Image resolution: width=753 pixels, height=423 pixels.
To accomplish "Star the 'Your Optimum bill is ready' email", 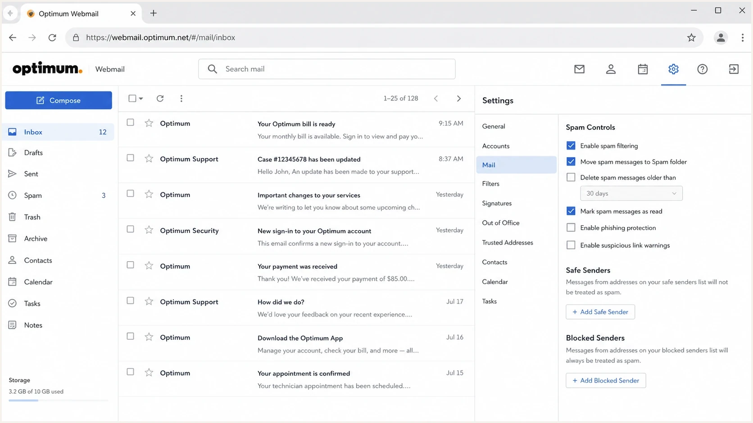I will click(149, 123).
